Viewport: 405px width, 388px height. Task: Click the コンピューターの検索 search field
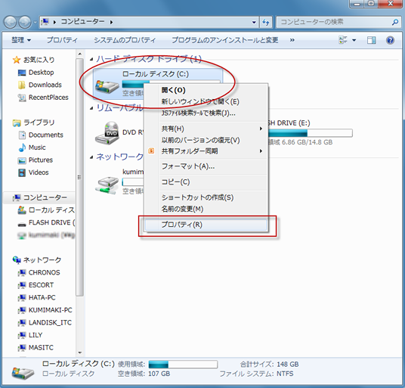pyautogui.click(x=335, y=22)
